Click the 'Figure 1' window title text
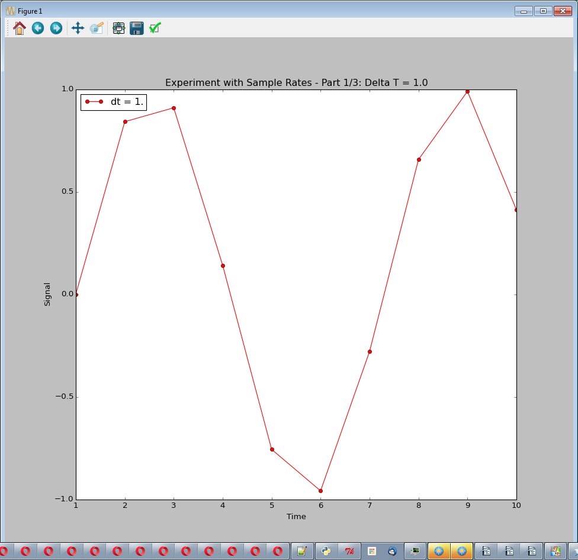 pyautogui.click(x=30, y=11)
